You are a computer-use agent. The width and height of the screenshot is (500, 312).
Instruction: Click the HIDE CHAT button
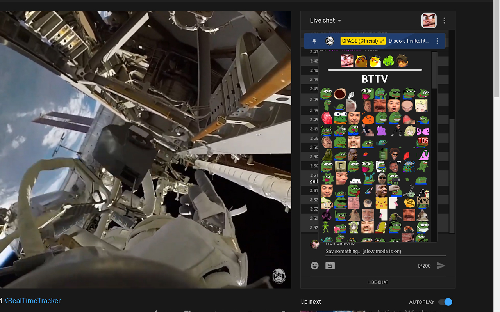pyautogui.click(x=377, y=282)
